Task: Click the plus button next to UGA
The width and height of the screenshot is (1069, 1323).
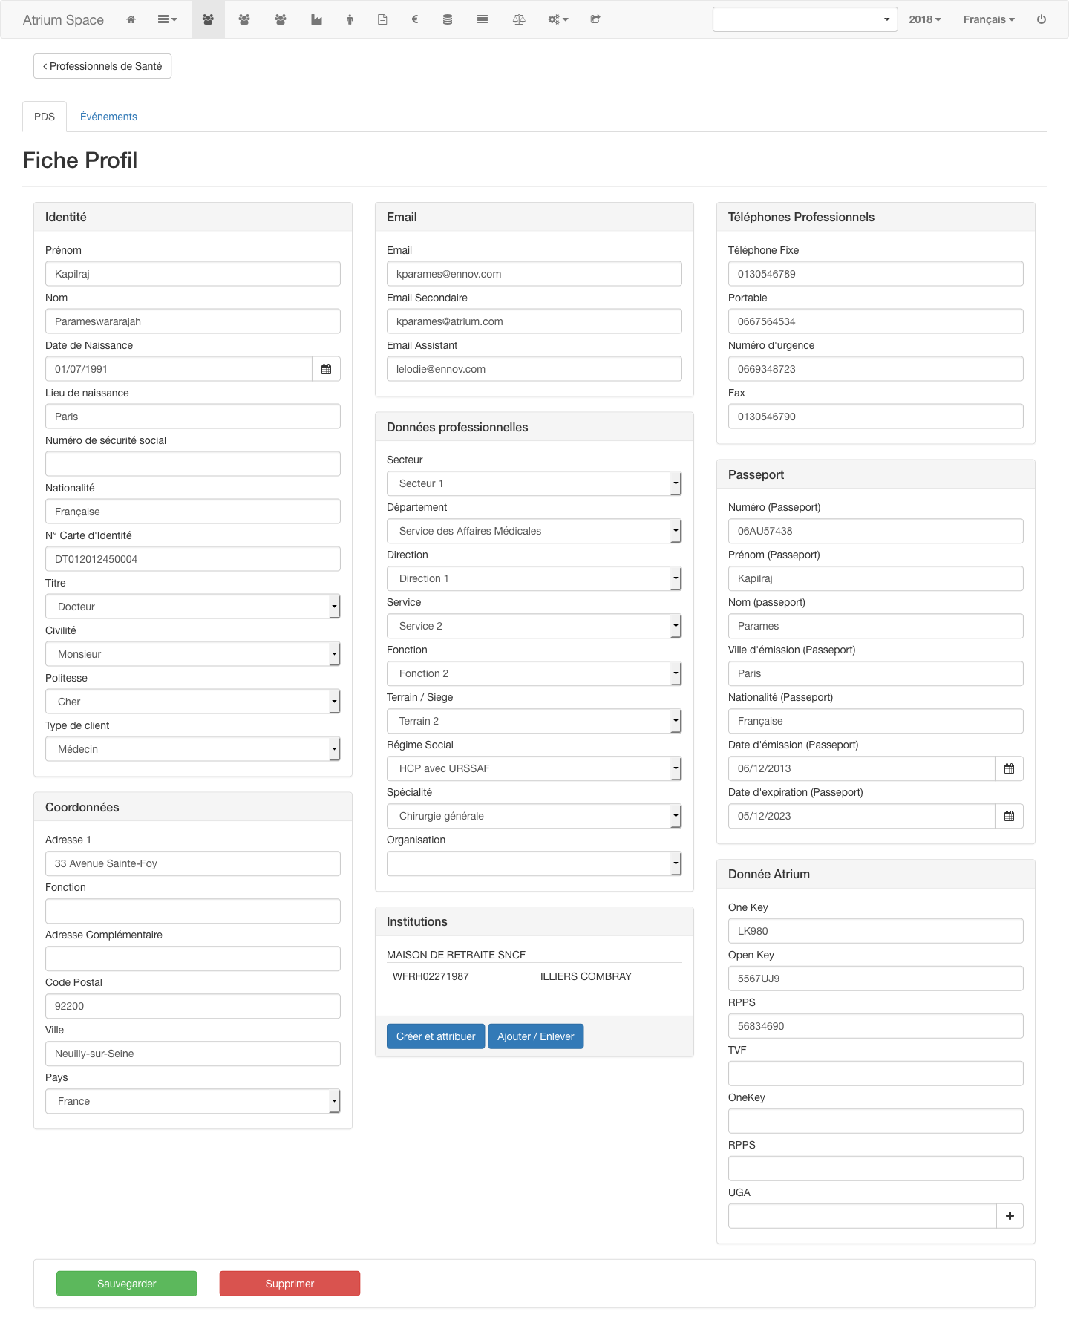Action: pos(1010,1216)
